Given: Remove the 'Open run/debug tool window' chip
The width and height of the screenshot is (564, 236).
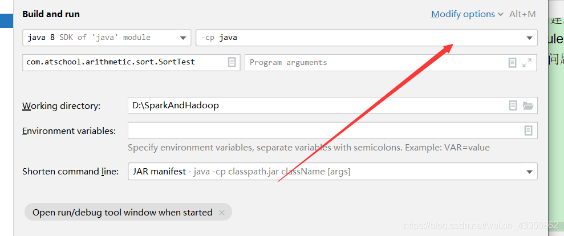Looking at the screenshot, I should [222, 213].
